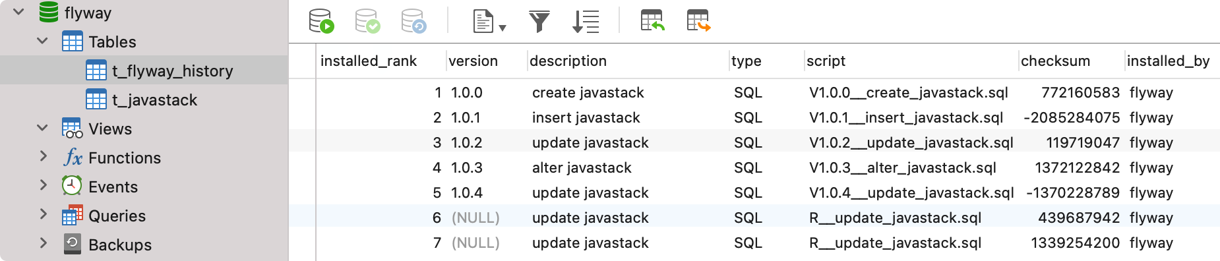Click the sort rows icon
Screen dimensions: 1220x261
tap(586, 22)
